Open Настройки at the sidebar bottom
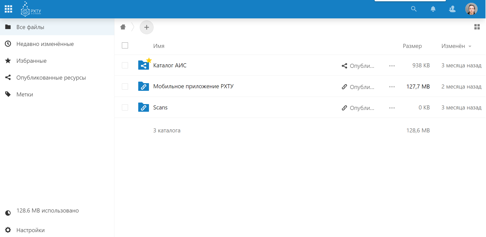 click(x=30, y=230)
